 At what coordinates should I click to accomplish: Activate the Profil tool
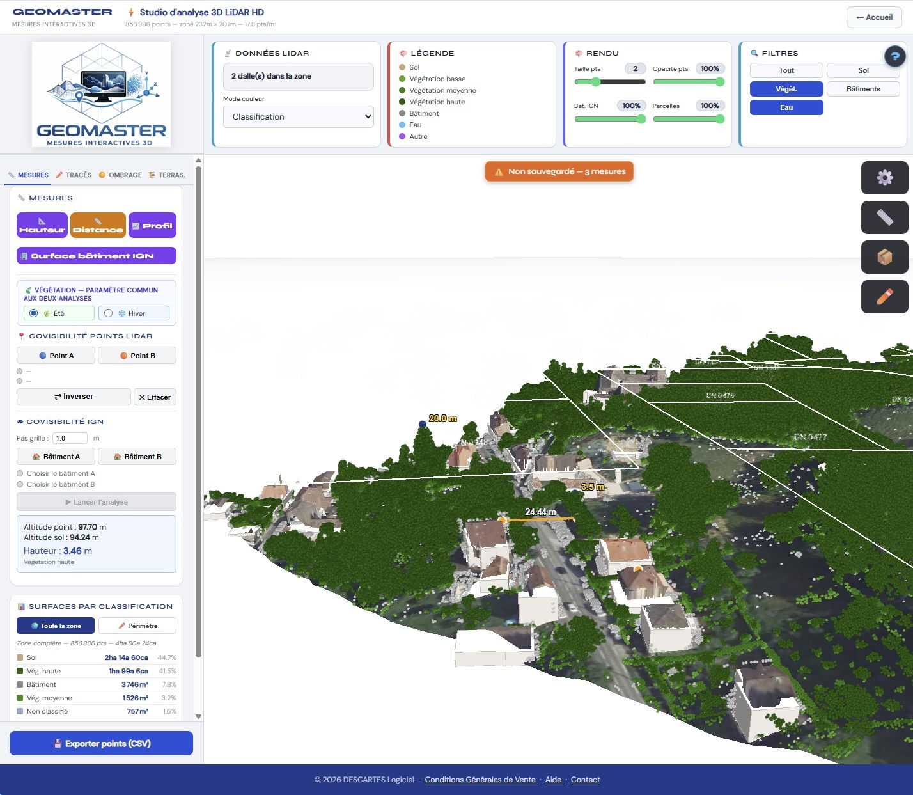[x=152, y=224]
